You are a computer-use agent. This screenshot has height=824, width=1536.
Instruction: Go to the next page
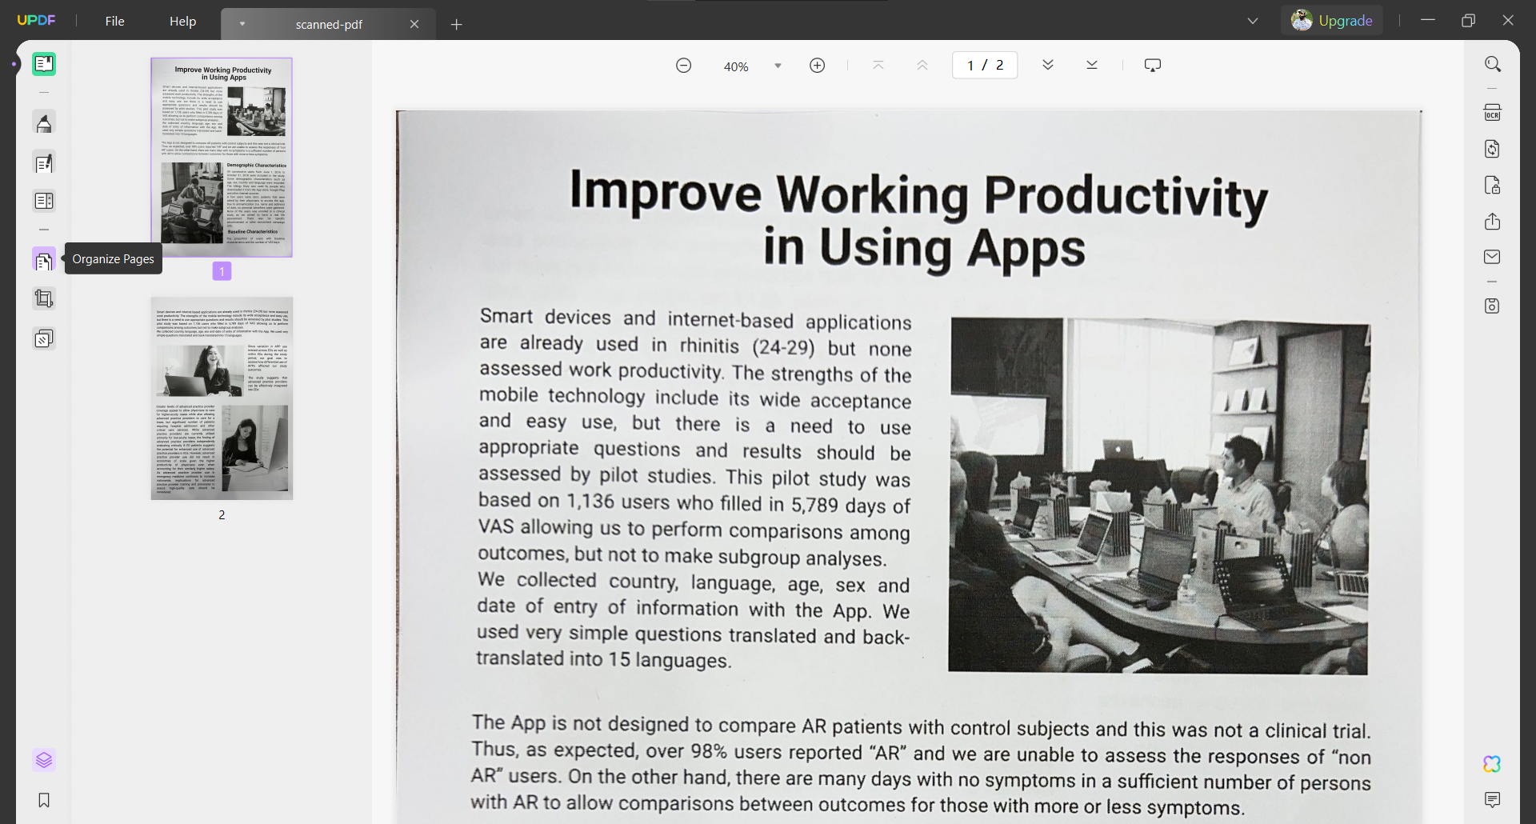coord(1048,66)
